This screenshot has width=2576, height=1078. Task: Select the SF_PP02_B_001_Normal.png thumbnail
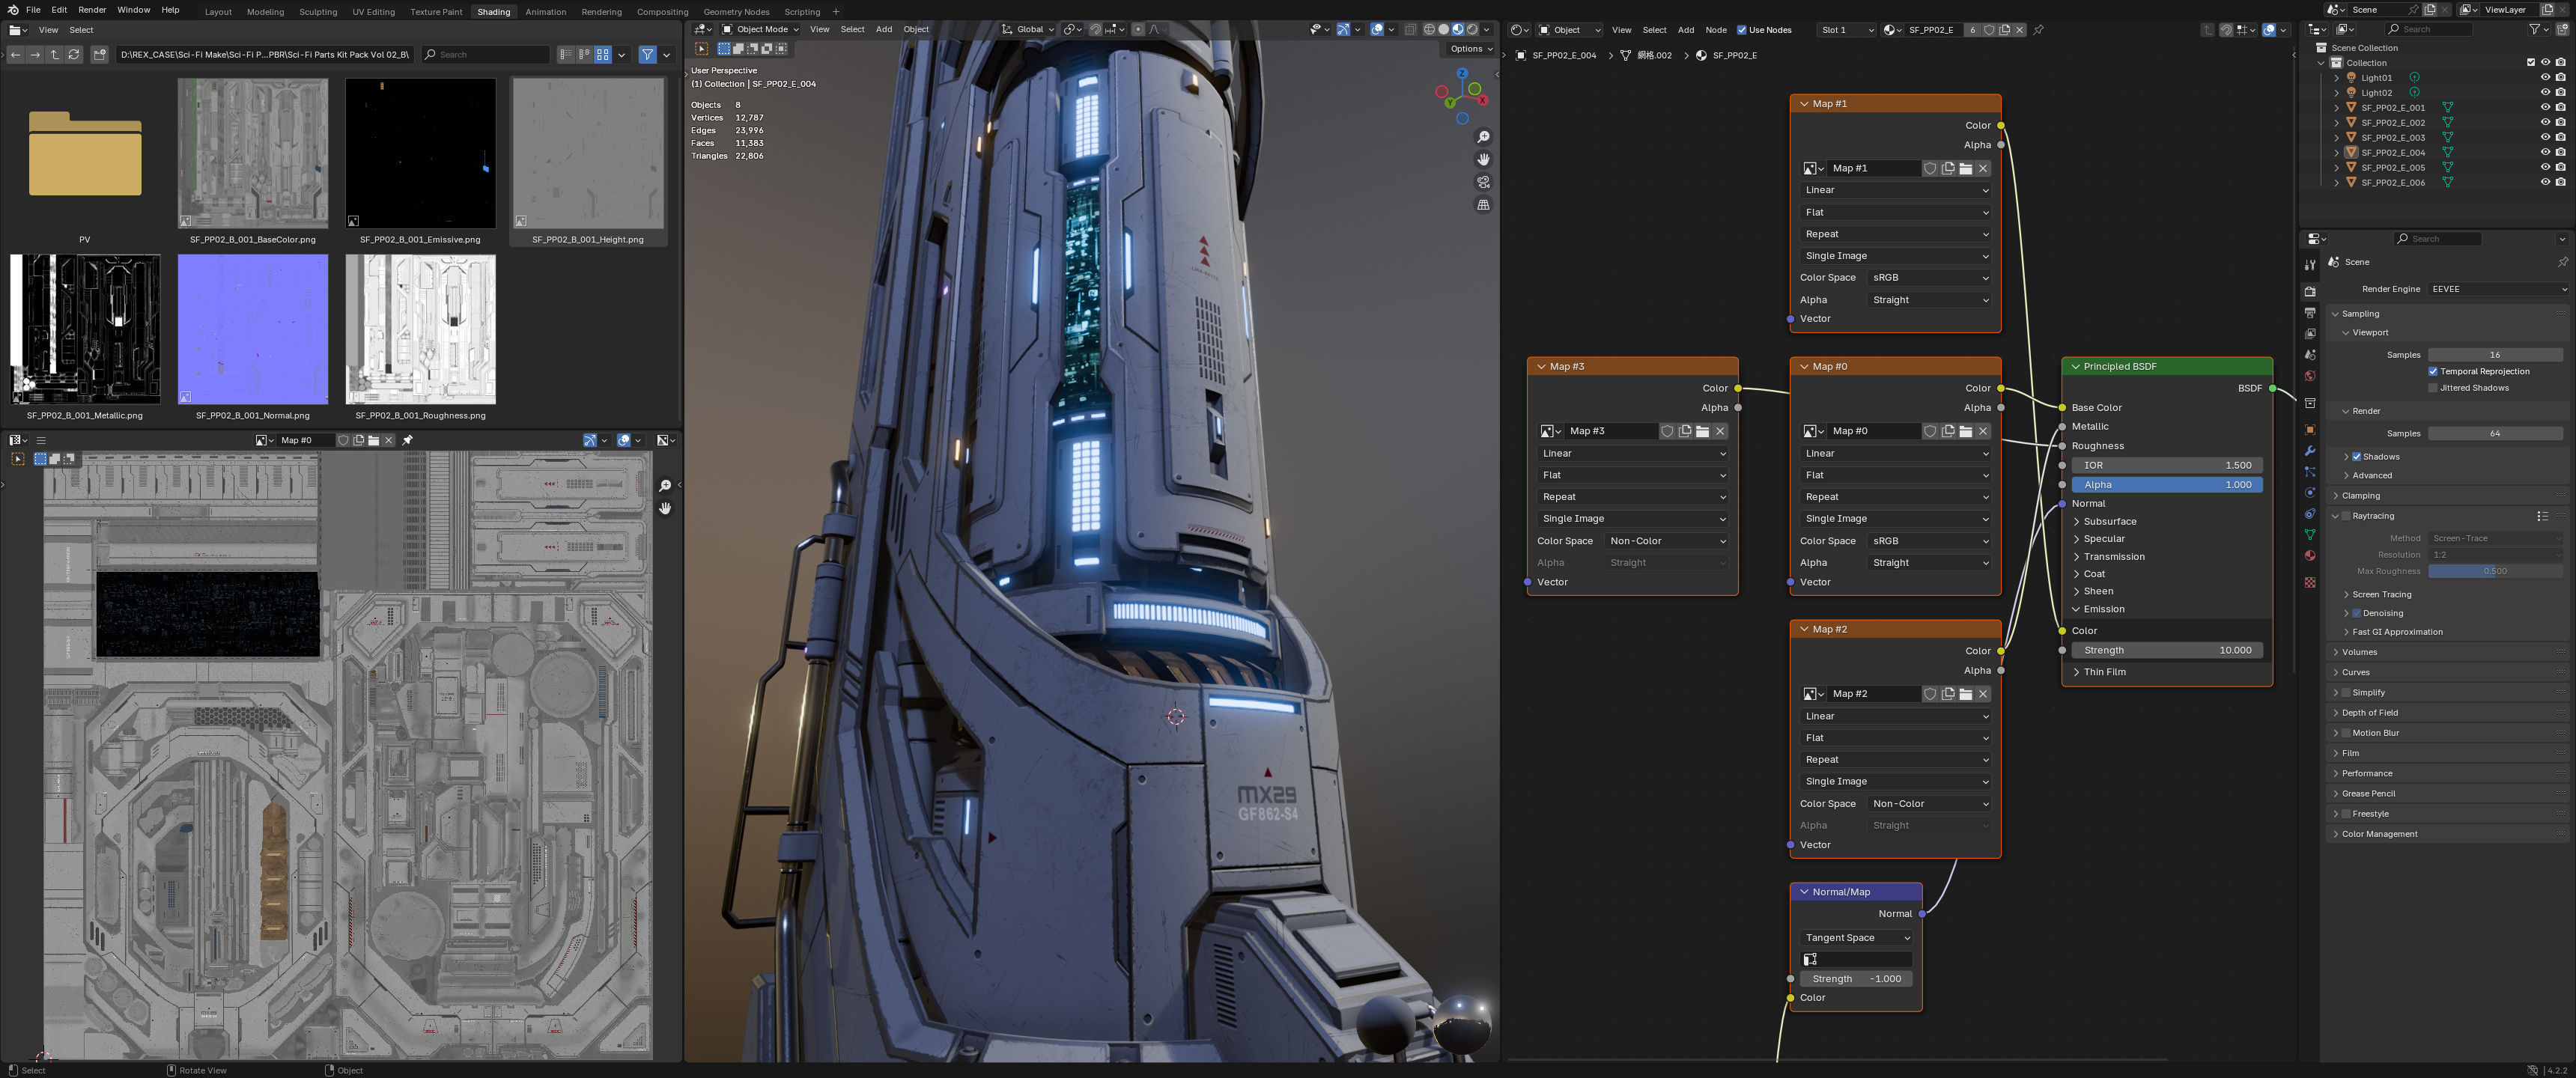(253, 330)
